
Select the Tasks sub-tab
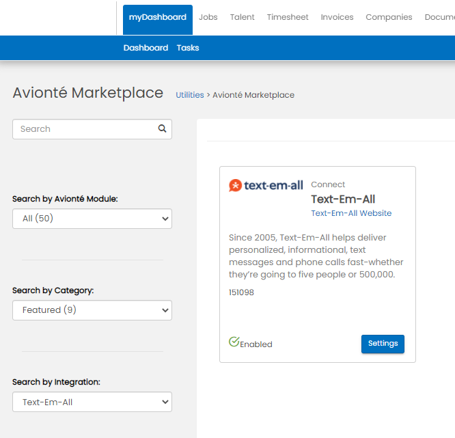(x=188, y=48)
